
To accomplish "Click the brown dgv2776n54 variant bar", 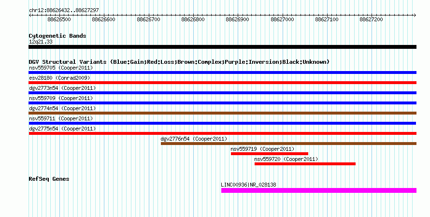I will coord(288,144).
